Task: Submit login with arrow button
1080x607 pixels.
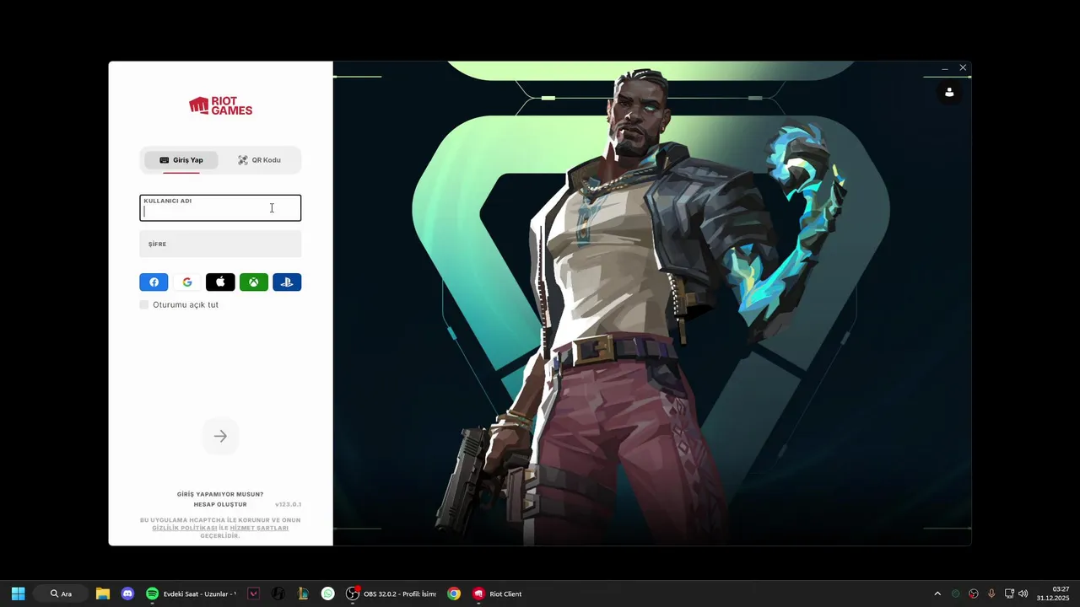Action: click(x=220, y=436)
